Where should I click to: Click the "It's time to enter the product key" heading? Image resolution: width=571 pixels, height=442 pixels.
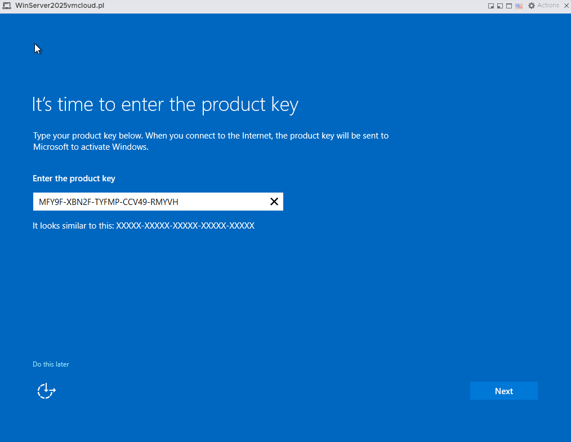point(166,105)
